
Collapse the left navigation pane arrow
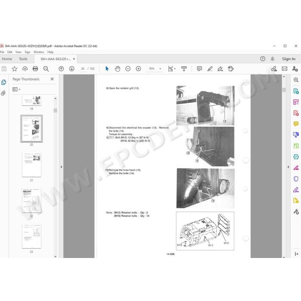tap(61, 167)
